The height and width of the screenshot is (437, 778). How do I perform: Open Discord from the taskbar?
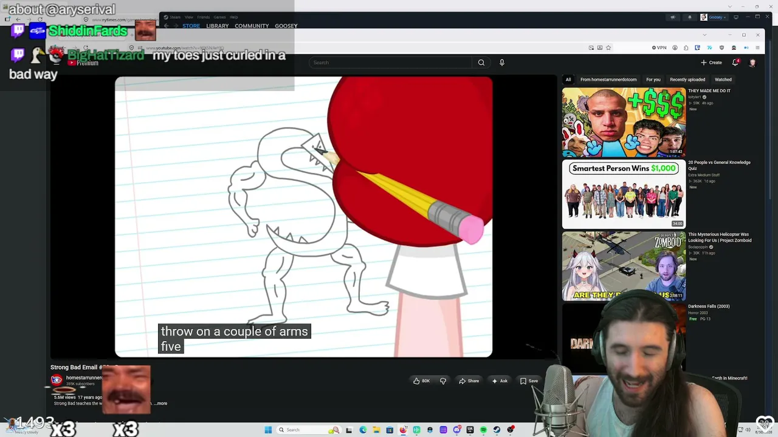coord(456,430)
